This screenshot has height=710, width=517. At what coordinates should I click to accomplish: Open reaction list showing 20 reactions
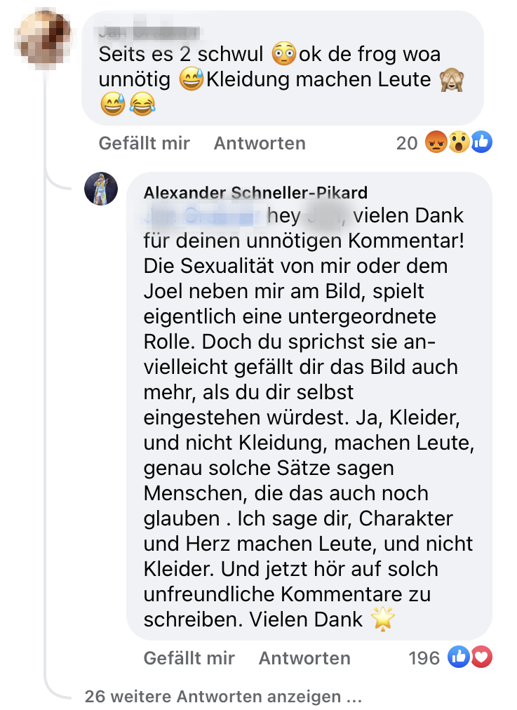(407, 143)
